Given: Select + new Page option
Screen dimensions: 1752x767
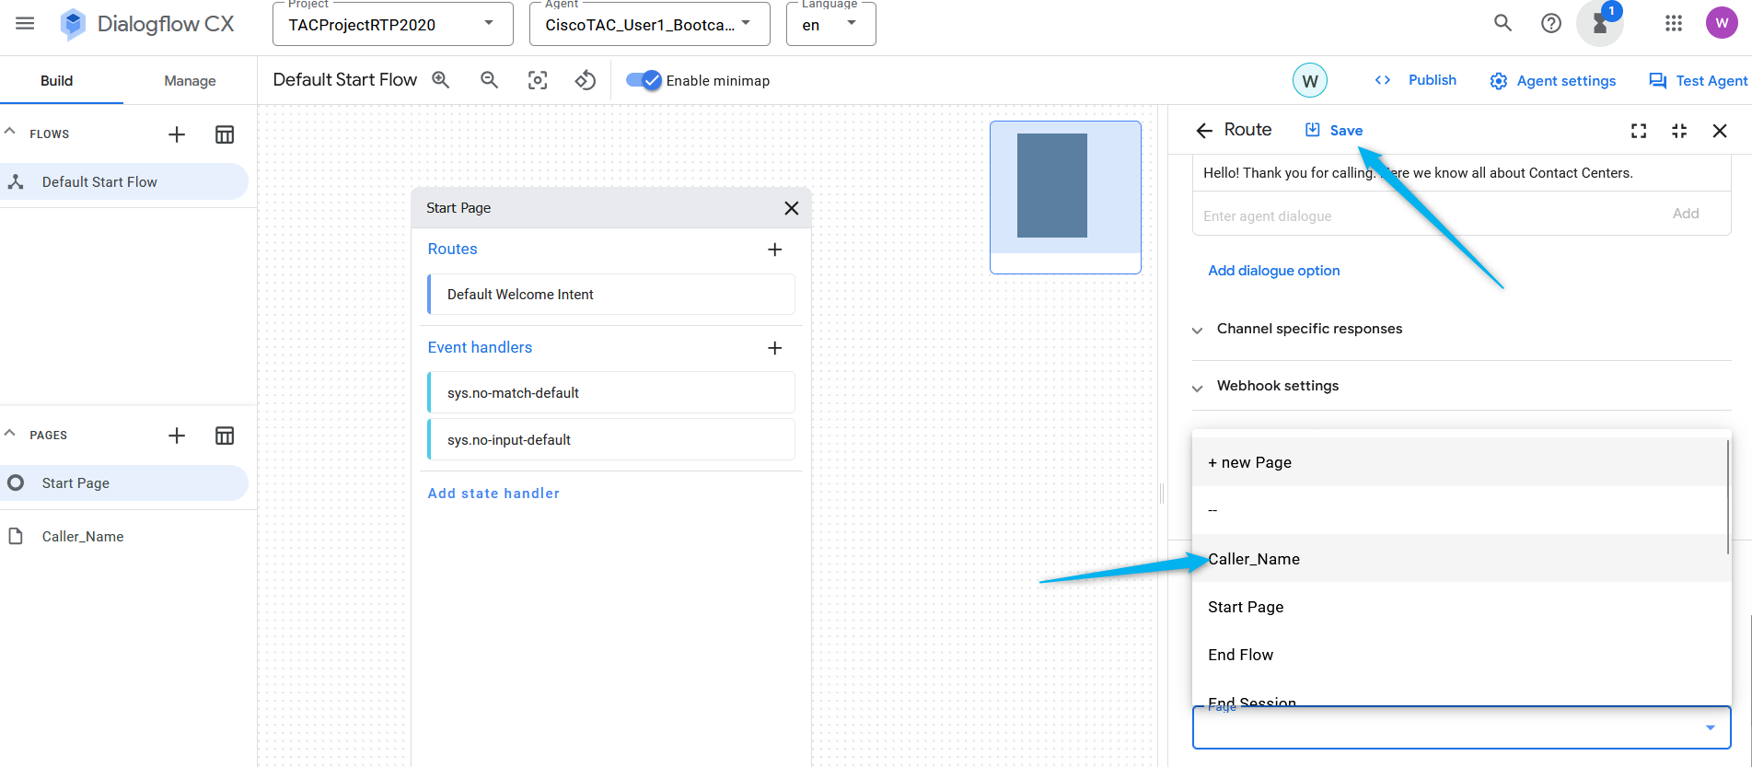Looking at the screenshot, I should click(x=1460, y=462).
